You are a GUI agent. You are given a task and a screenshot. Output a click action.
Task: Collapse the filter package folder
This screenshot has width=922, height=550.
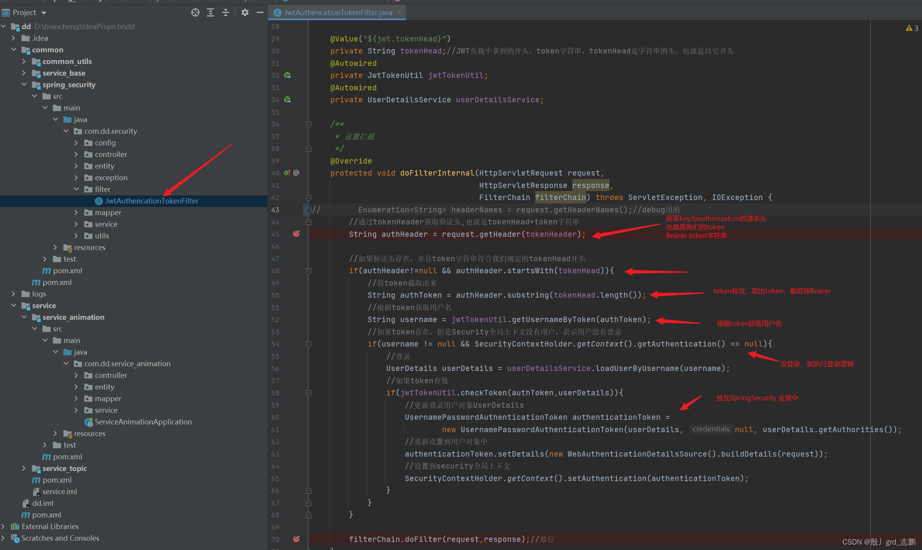pyautogui.click(x=76, y=189)
